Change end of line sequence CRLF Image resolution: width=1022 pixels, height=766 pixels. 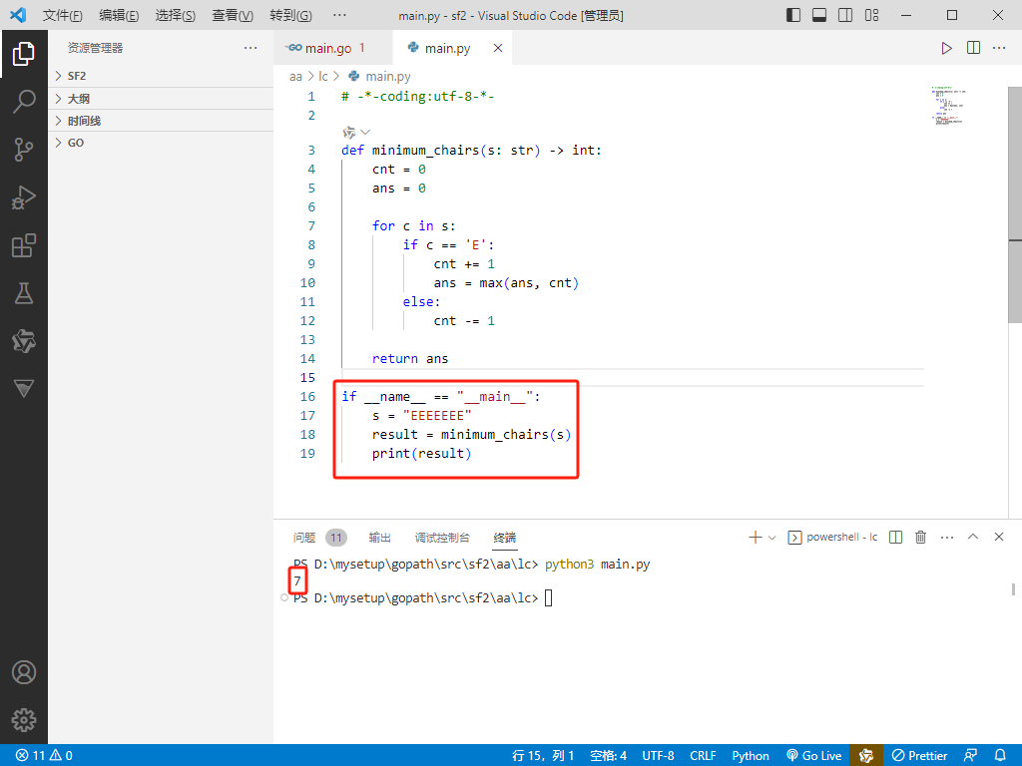pos(703,756)
